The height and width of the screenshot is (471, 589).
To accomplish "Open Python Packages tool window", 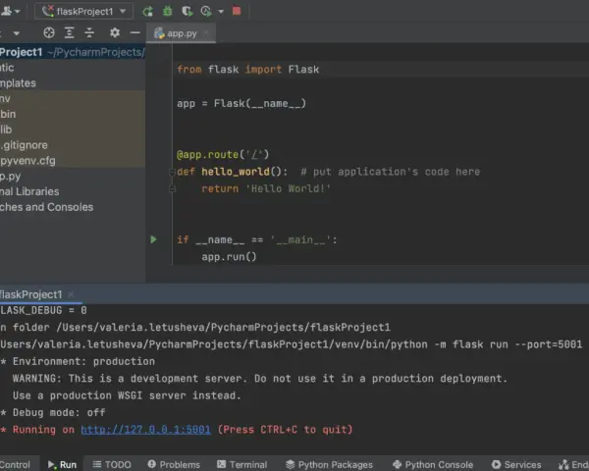I will [x=329, y=464].
